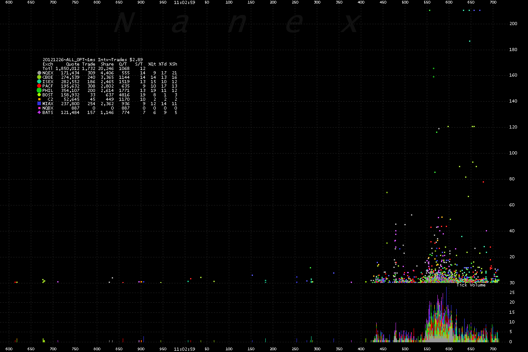The height and width of the screenshot is (352, 528).
Task: Click the purple BATS diamond marker
Action: pos(40,112)
